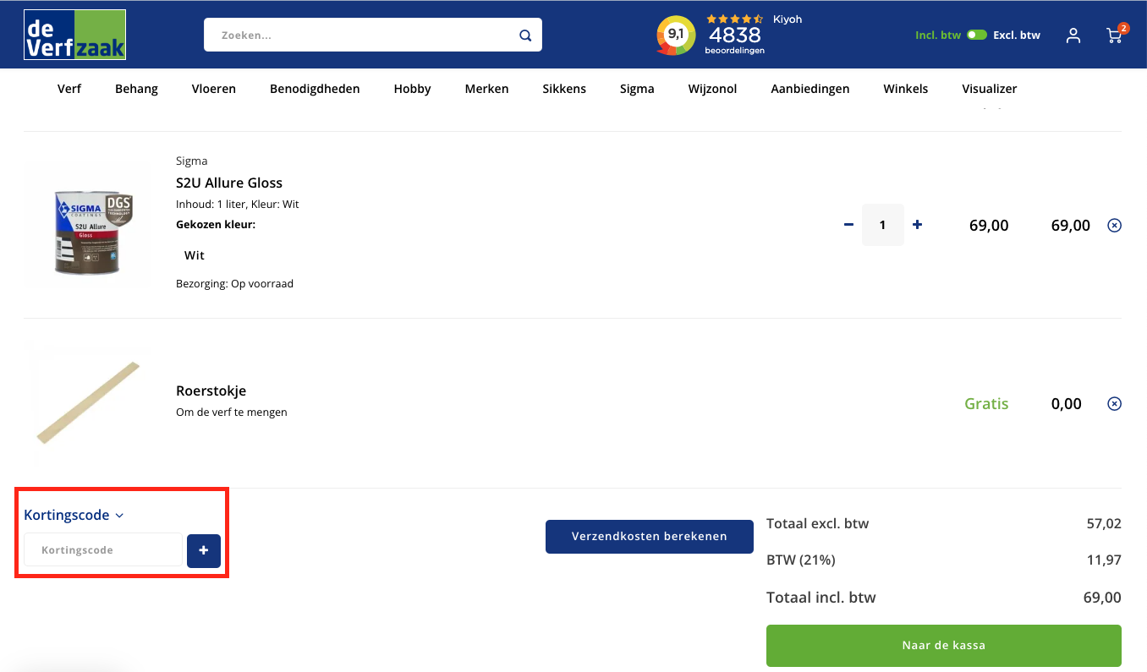This screenshot has width=1147, height=672.
Task: Open the shopping cart icon
Action: [x=1115, y=36]
